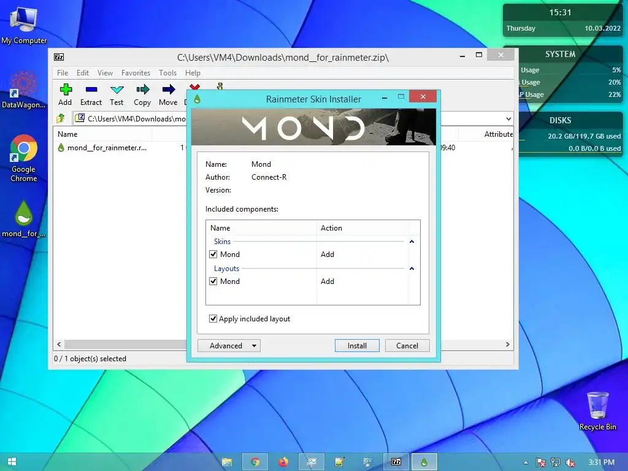Open File Explorer from taskbar

coord(227,462)
